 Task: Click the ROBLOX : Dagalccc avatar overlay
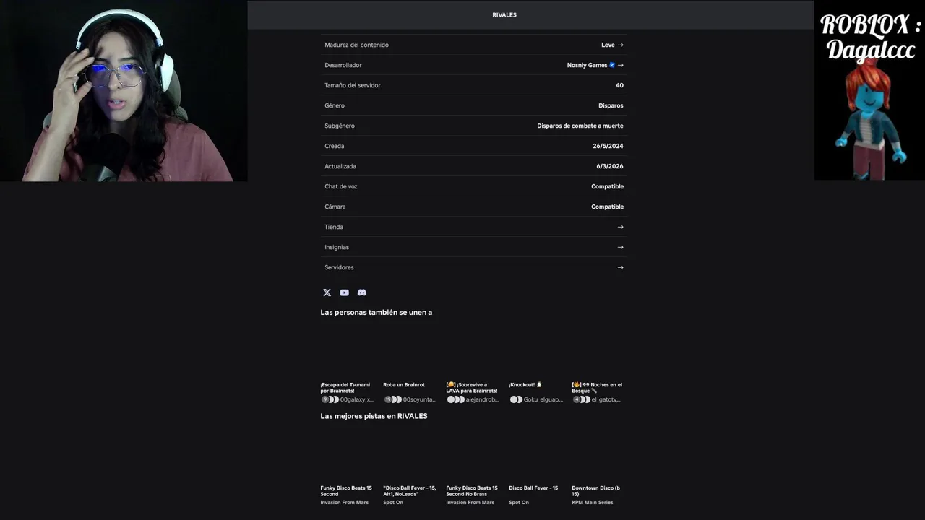pyautogui.click(x=869, y=90)
